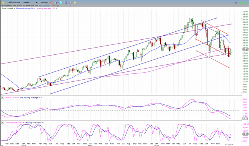Expand Stochastics RSI 14 dropdown arrow
The height and width of the screenshot is (146, 249).
click(24, 123)
